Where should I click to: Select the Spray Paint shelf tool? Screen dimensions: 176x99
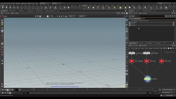pos(46,8)
